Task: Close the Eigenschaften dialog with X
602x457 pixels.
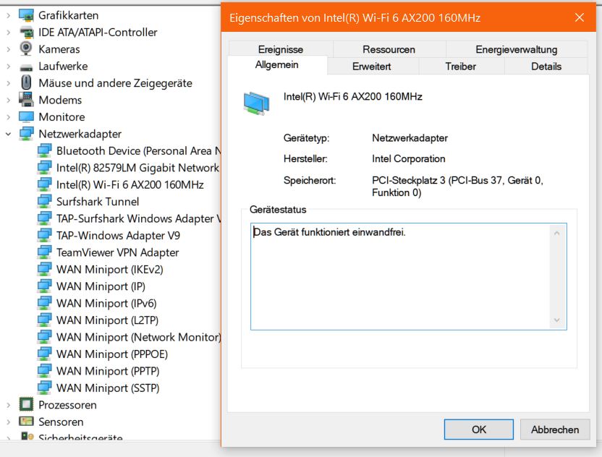Action: pyautogui.click(x=580, y=17)
